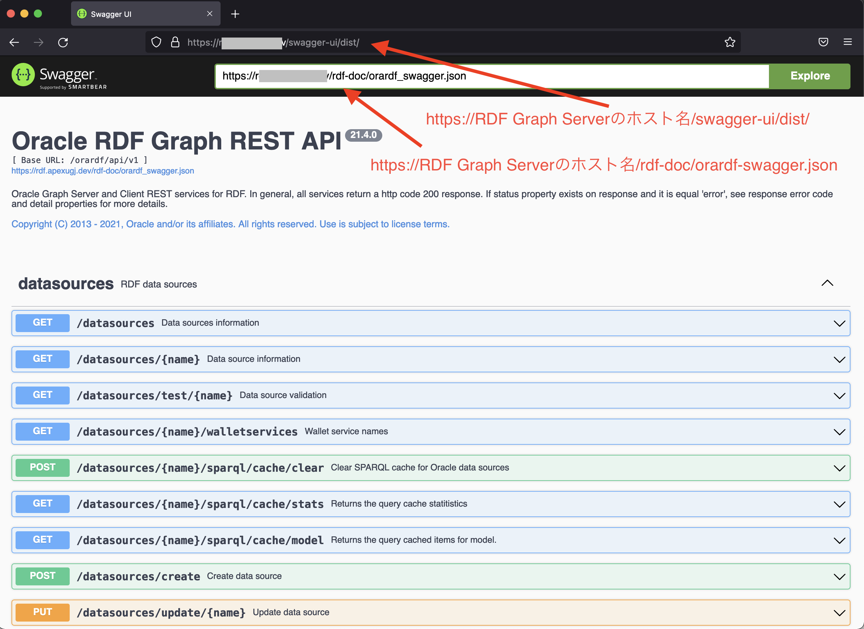Click GET badge for walletservices row

(x=43, y=432)
